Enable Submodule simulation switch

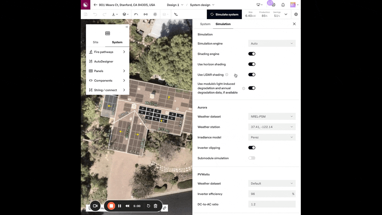click(x=251, y=158)
